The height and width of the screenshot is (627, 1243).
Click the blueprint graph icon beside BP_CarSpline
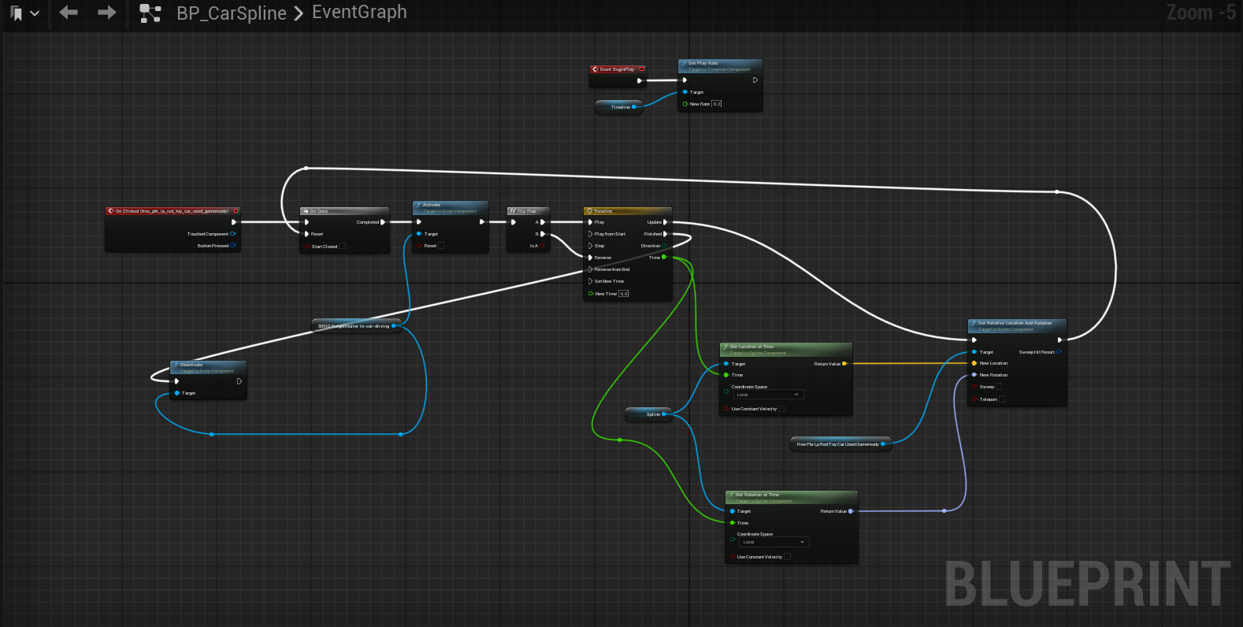click(x=150, y=13)
